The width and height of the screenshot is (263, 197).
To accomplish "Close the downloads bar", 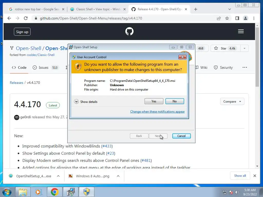I will (255, 175).
